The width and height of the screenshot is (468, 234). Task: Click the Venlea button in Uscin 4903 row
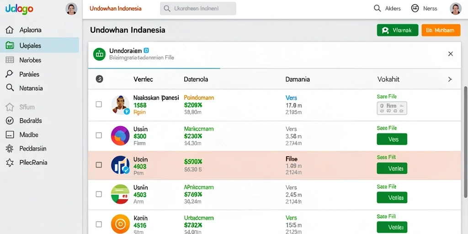tap(392, 168)
